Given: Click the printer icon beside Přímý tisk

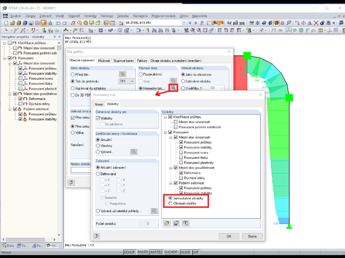Looking at the screenshot, I should pos(123,74).
